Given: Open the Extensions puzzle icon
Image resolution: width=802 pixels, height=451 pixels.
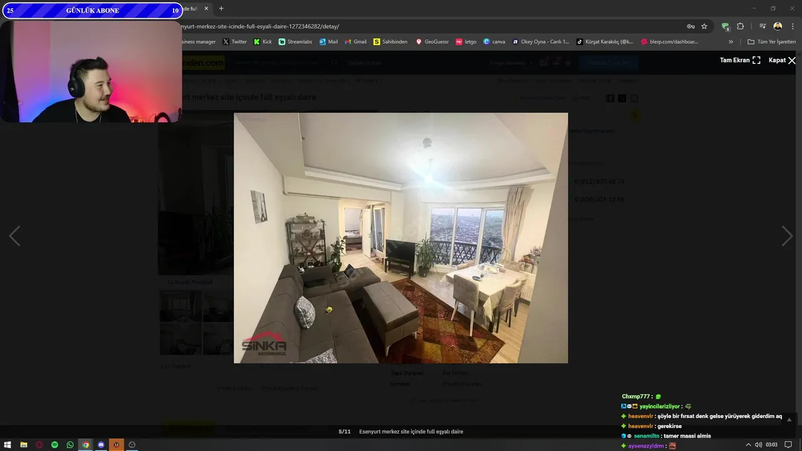Looking at the screenshot, I should (741, 26).
